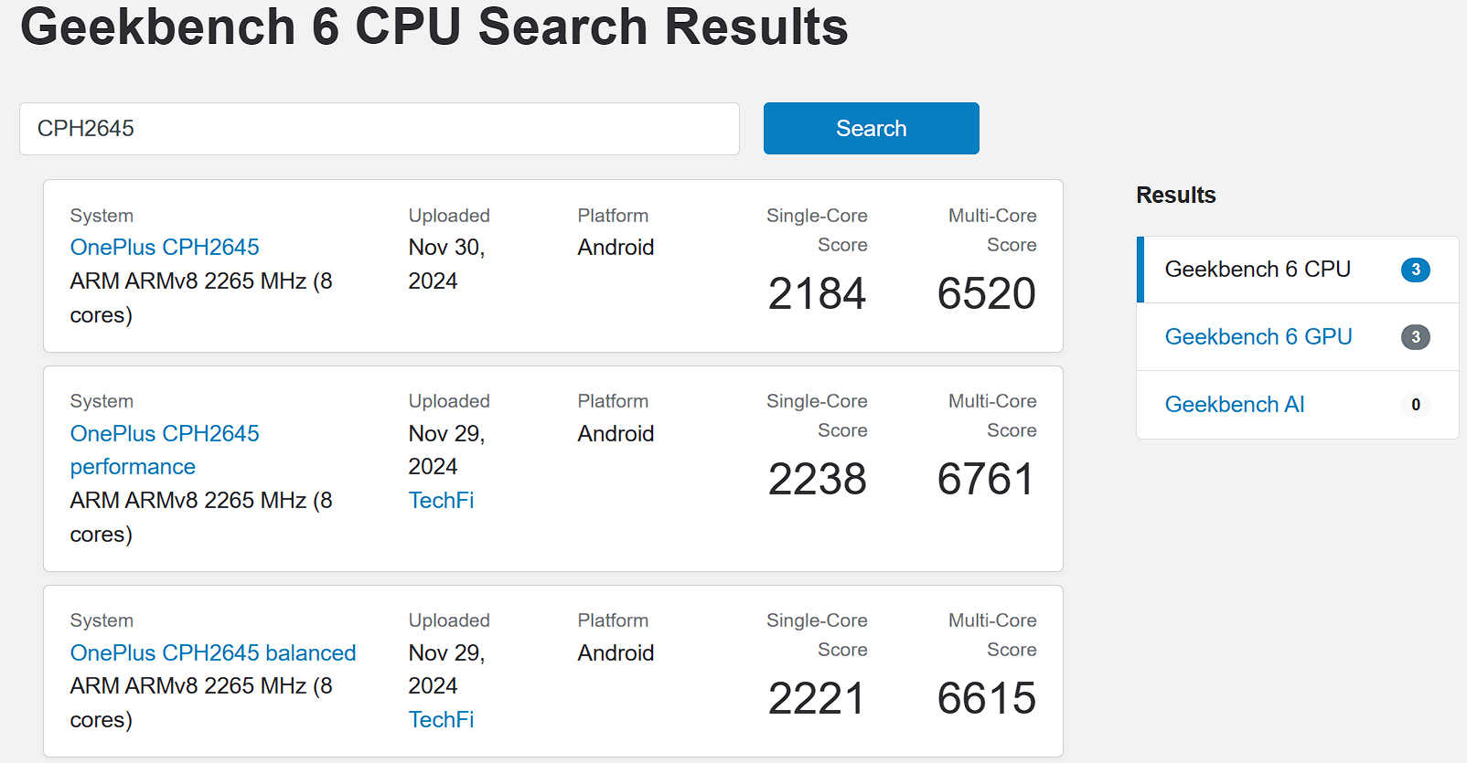The image size is (1467, 763).
Task: Click the Results sidebar heading
Action: [x=1176, y=196]
